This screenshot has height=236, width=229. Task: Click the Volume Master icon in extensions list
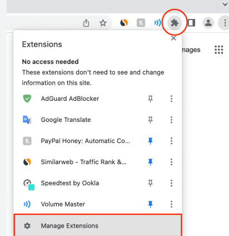pos(27,204)
